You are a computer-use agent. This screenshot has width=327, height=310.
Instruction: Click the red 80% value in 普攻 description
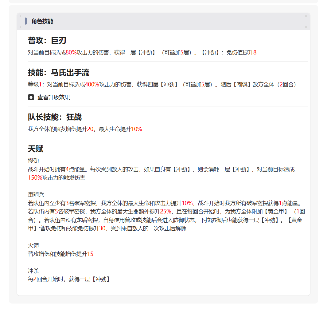pyautogui.click(x=71, y=53)
